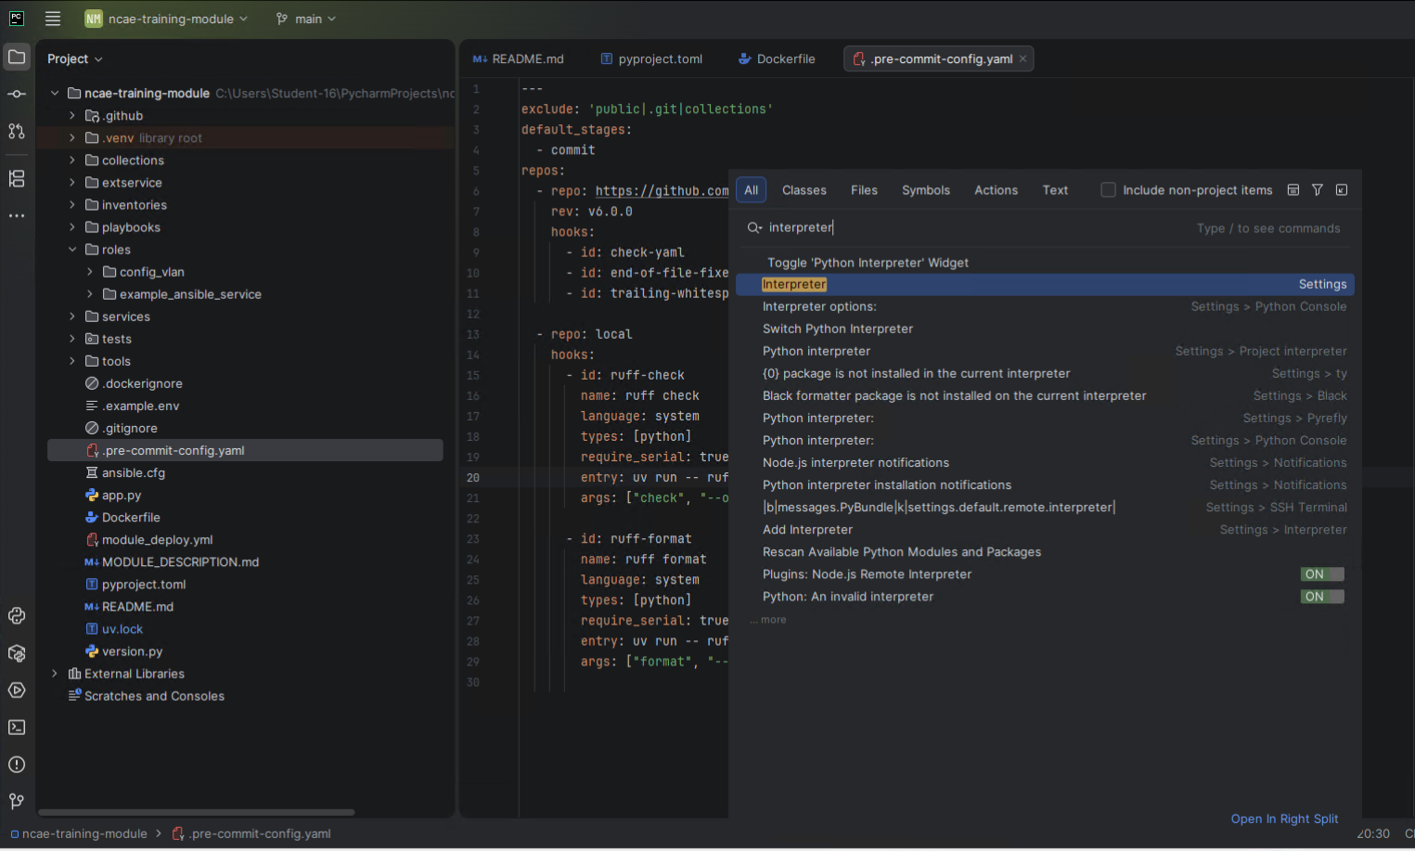The width and height of the screenshot is (1415, 851).
Task: Open Scratches and Consoles node
Action: point(154,696)
